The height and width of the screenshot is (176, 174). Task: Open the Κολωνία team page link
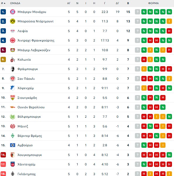pos(24,59)
